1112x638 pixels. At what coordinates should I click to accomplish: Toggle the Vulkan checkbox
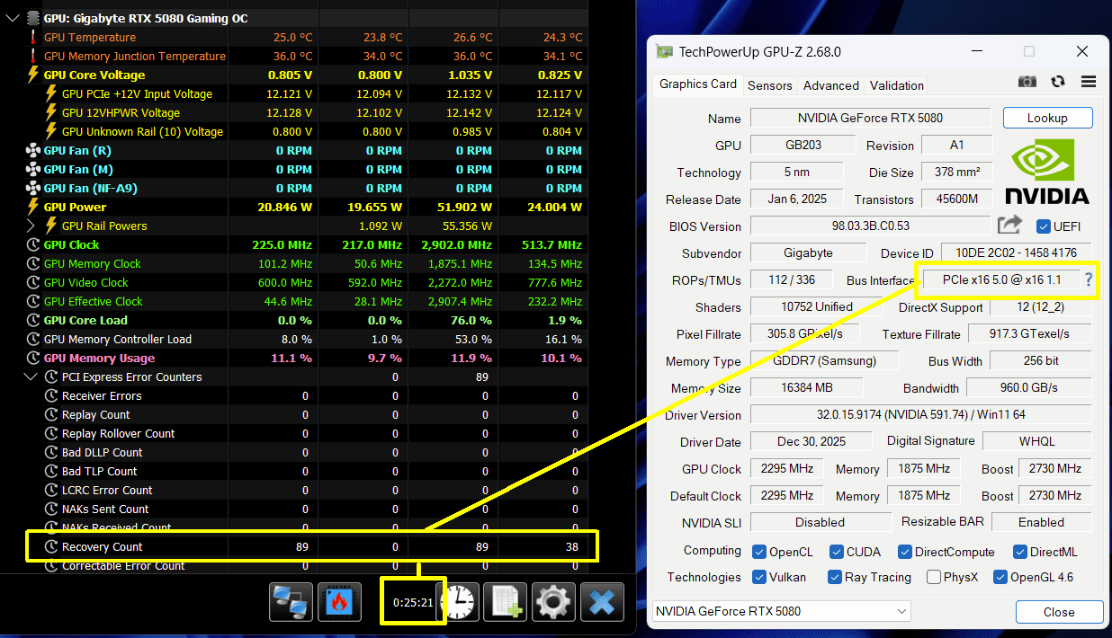tap(758, 577)
